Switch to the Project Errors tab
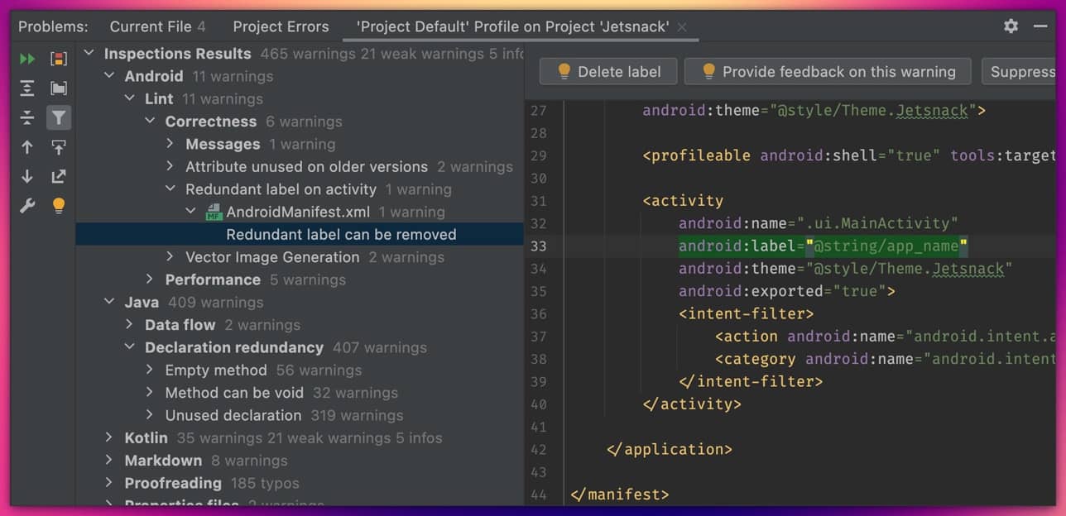The width and height of the screenshot is (1066, 516). tap(281, 26)
